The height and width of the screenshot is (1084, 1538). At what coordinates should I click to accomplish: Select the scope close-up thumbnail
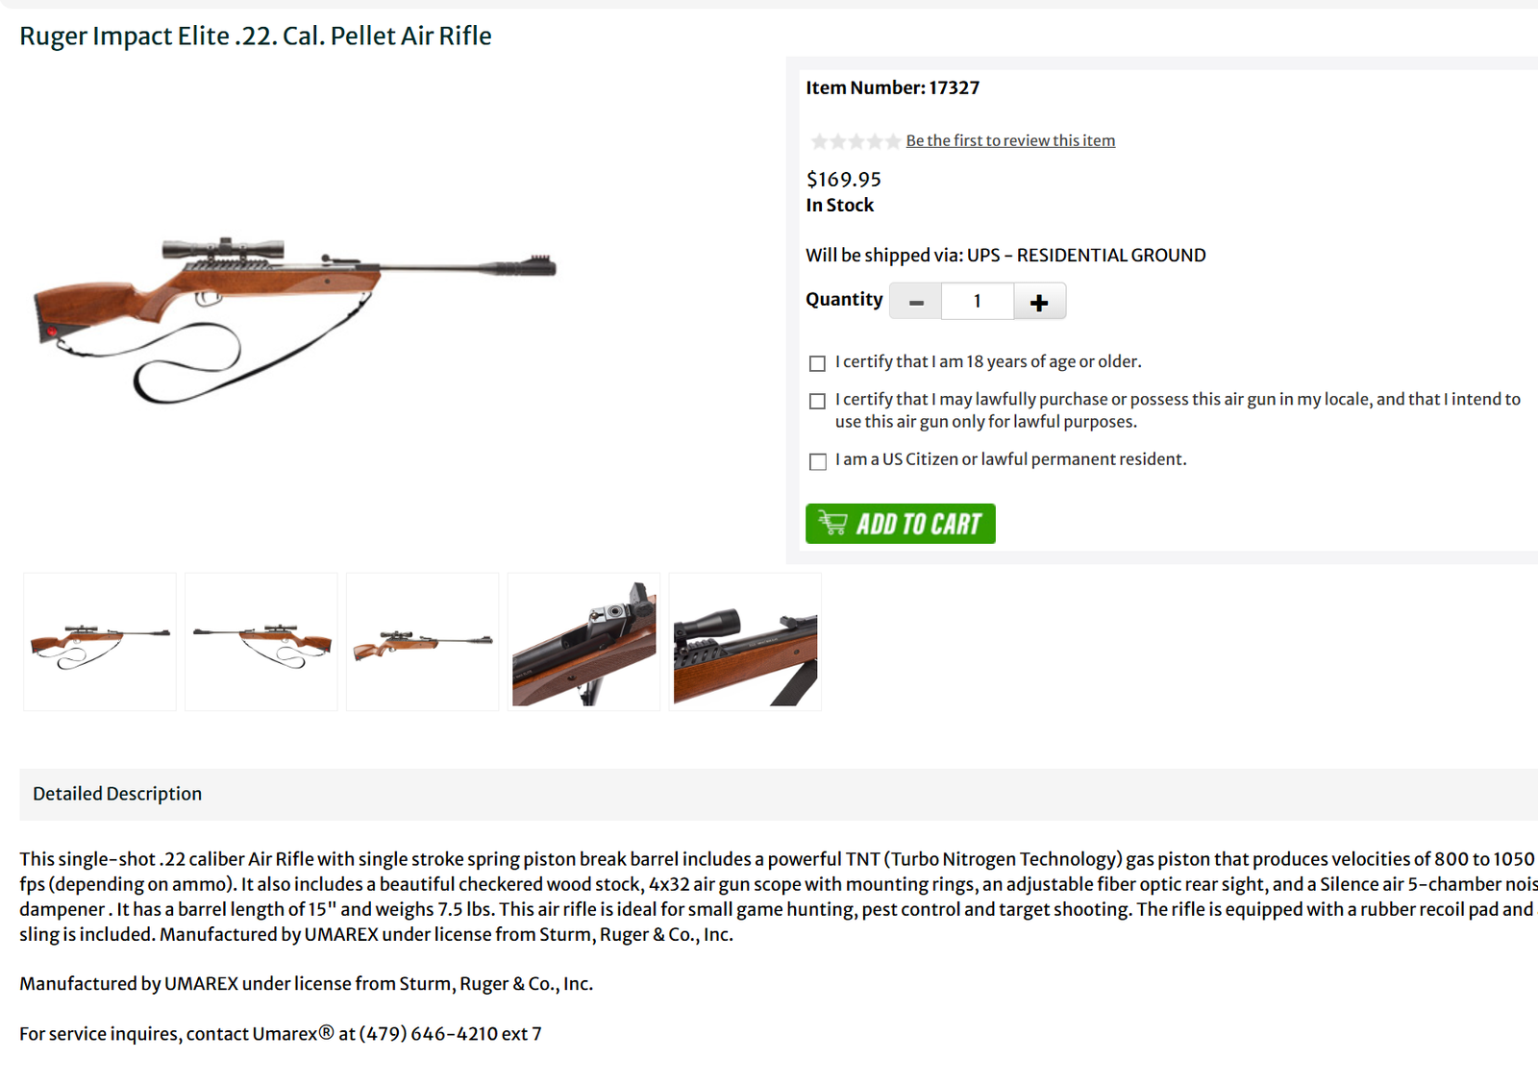coord(745,642)
